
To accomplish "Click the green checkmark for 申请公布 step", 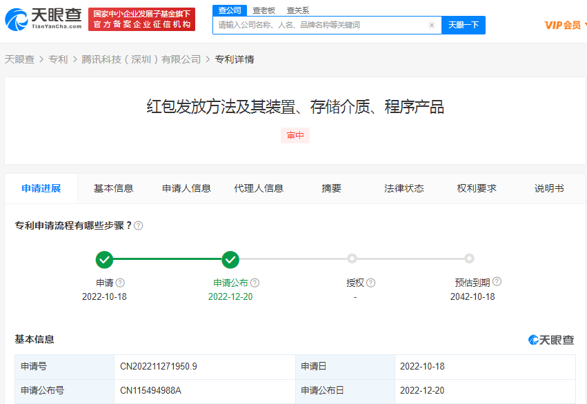I will point(230,259).
